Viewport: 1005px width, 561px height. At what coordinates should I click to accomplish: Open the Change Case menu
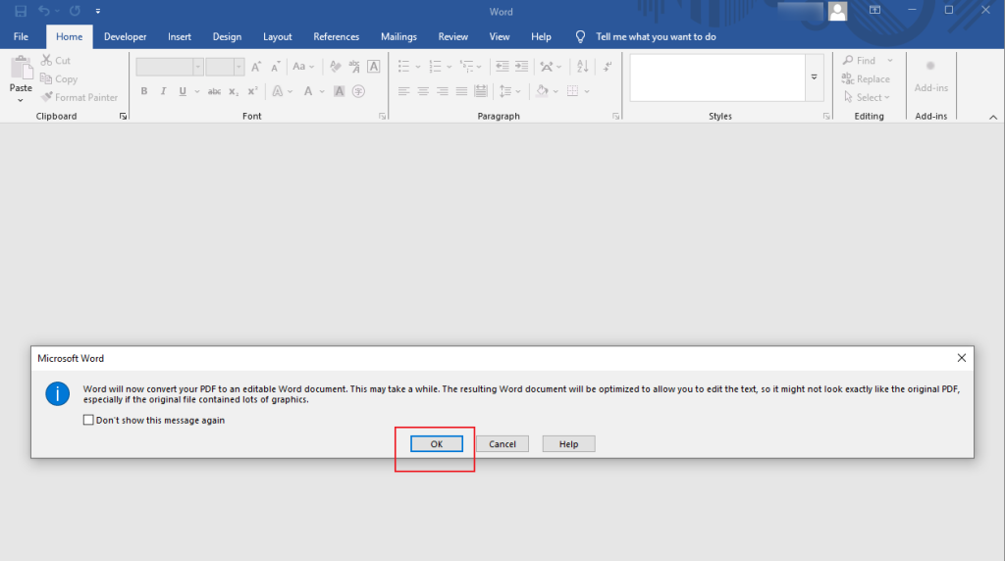coord(303,67)
